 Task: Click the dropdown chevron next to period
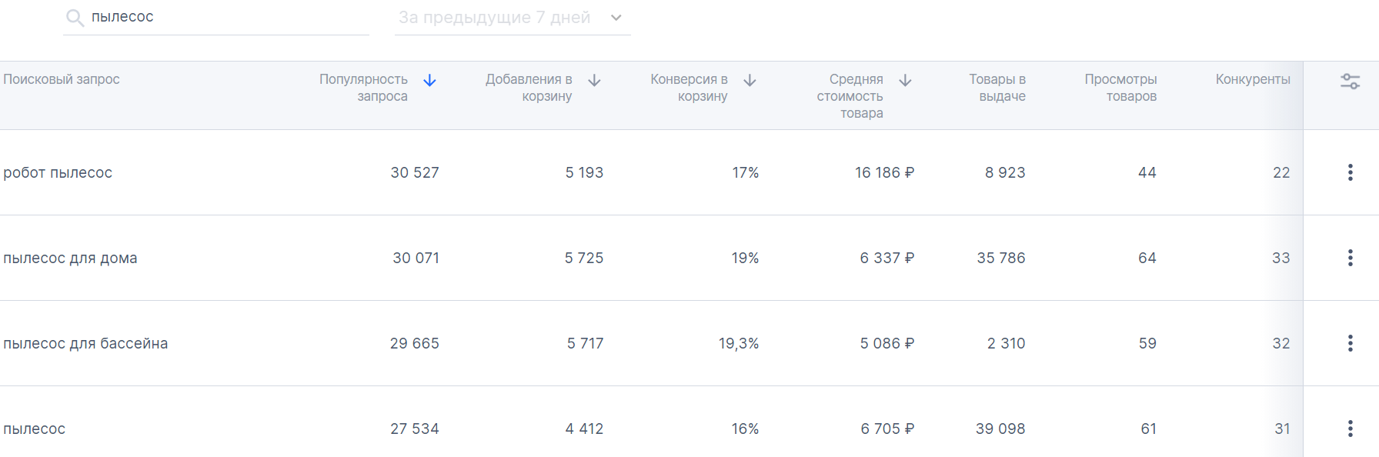616,18
